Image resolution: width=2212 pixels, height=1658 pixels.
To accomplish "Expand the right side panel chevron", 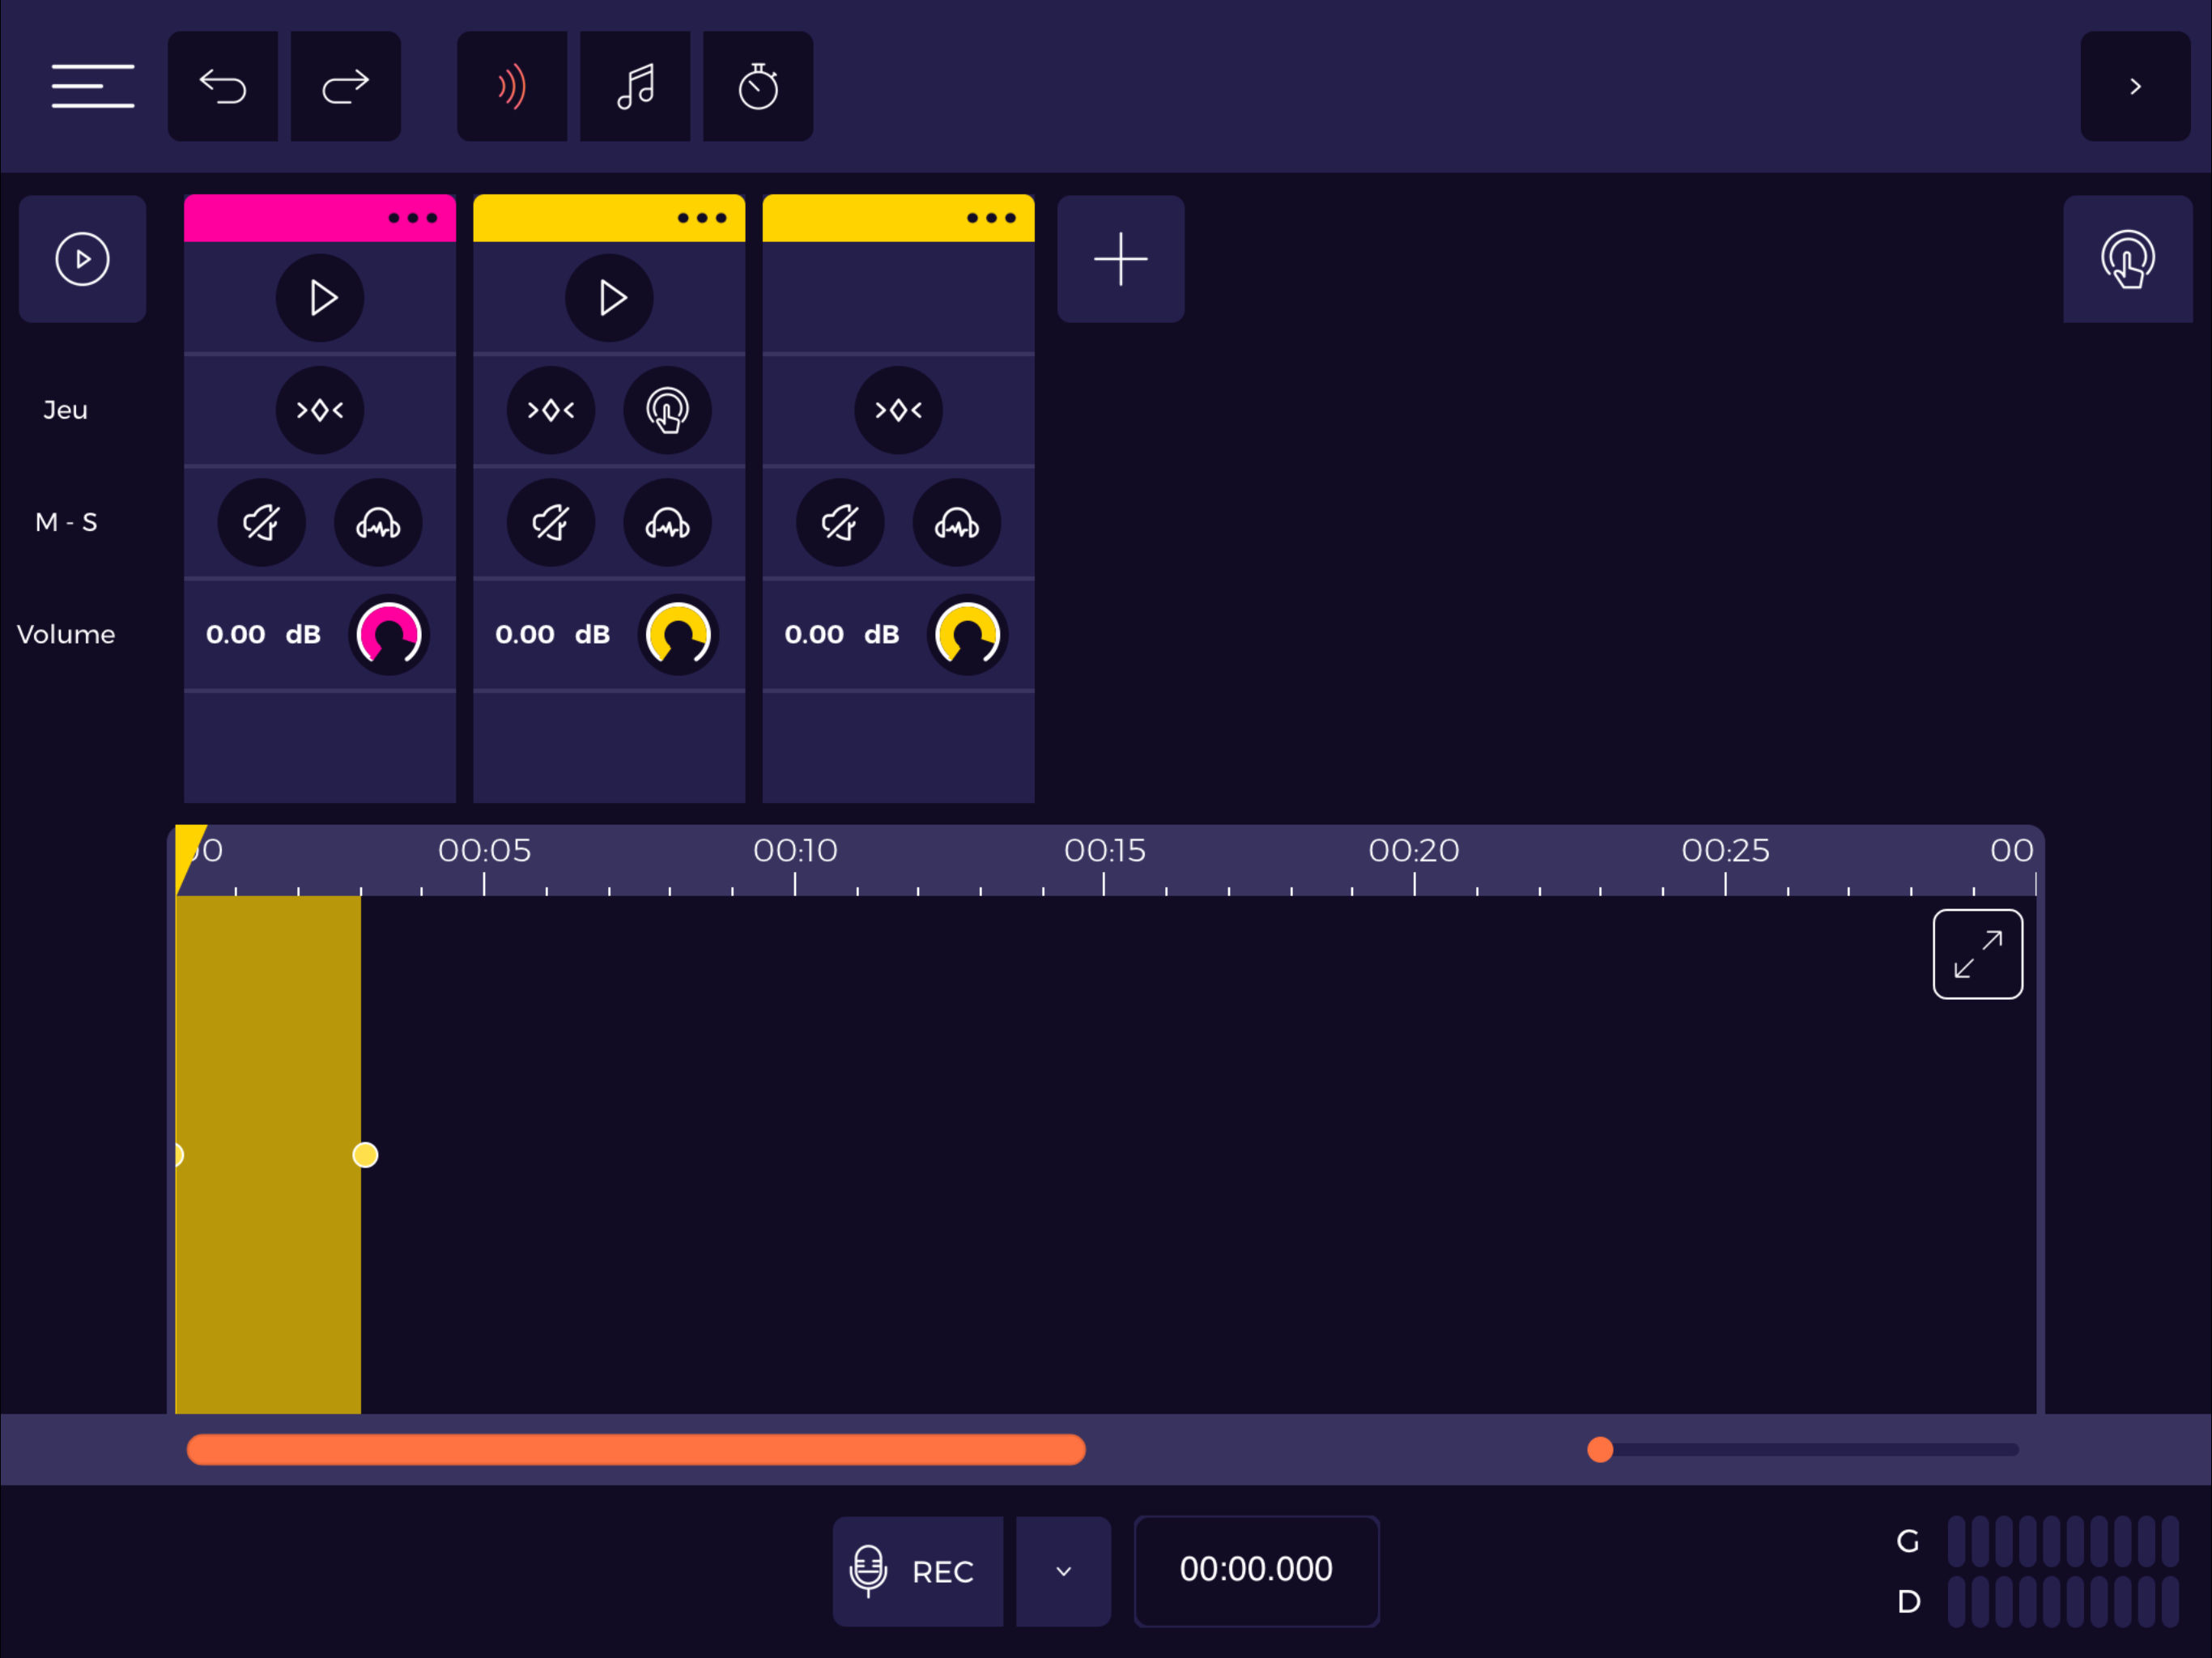I will (x=2135, y=86).
